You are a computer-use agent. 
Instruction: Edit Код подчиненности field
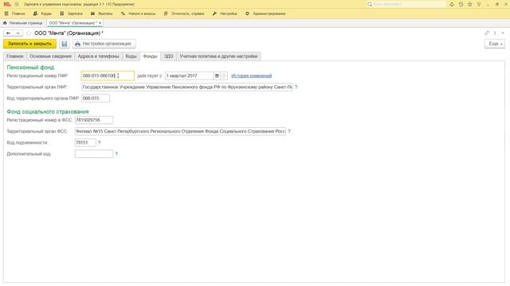85,142
